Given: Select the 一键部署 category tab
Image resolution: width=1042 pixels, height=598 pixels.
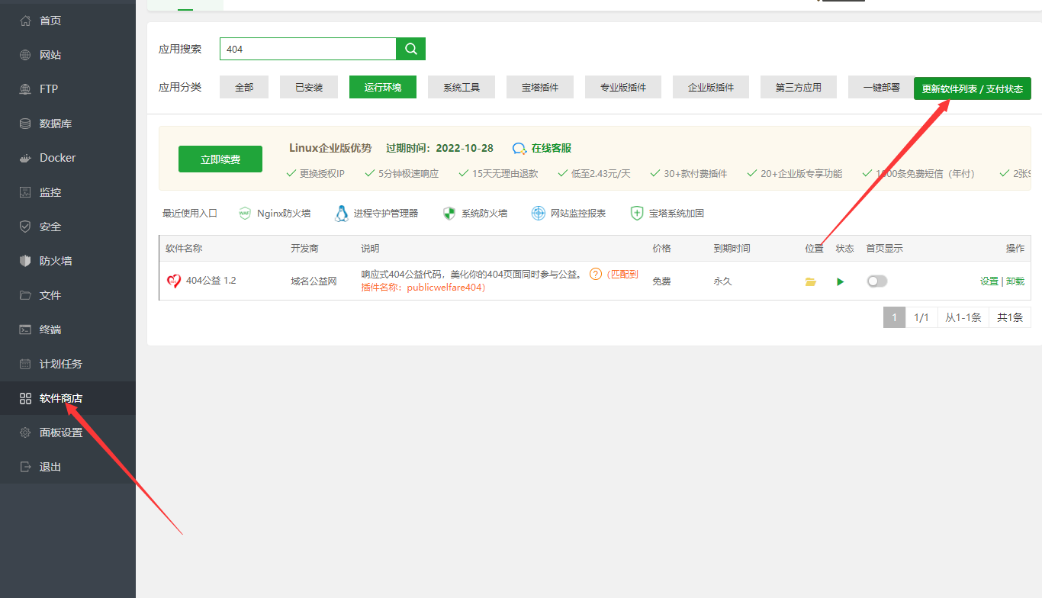Looking at the screenshot, I should point(881,88).
